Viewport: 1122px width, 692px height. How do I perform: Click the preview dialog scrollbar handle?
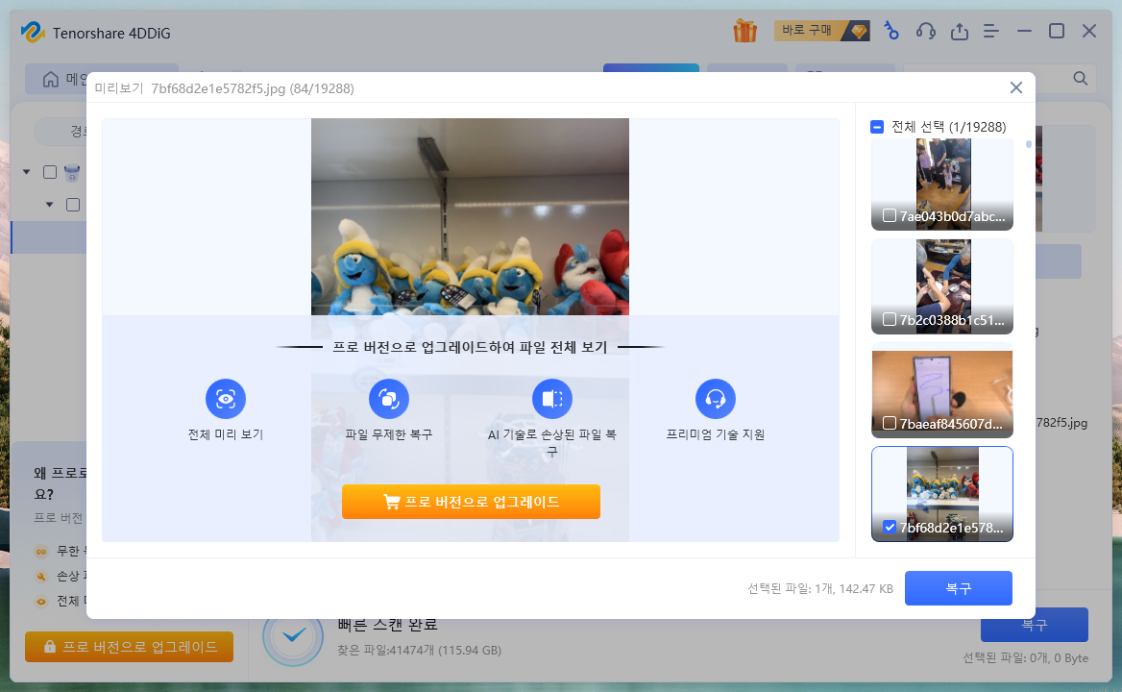coord(1028,144)
